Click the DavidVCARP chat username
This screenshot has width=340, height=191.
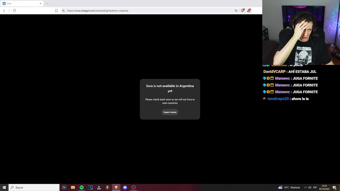[x=274, y=72]
